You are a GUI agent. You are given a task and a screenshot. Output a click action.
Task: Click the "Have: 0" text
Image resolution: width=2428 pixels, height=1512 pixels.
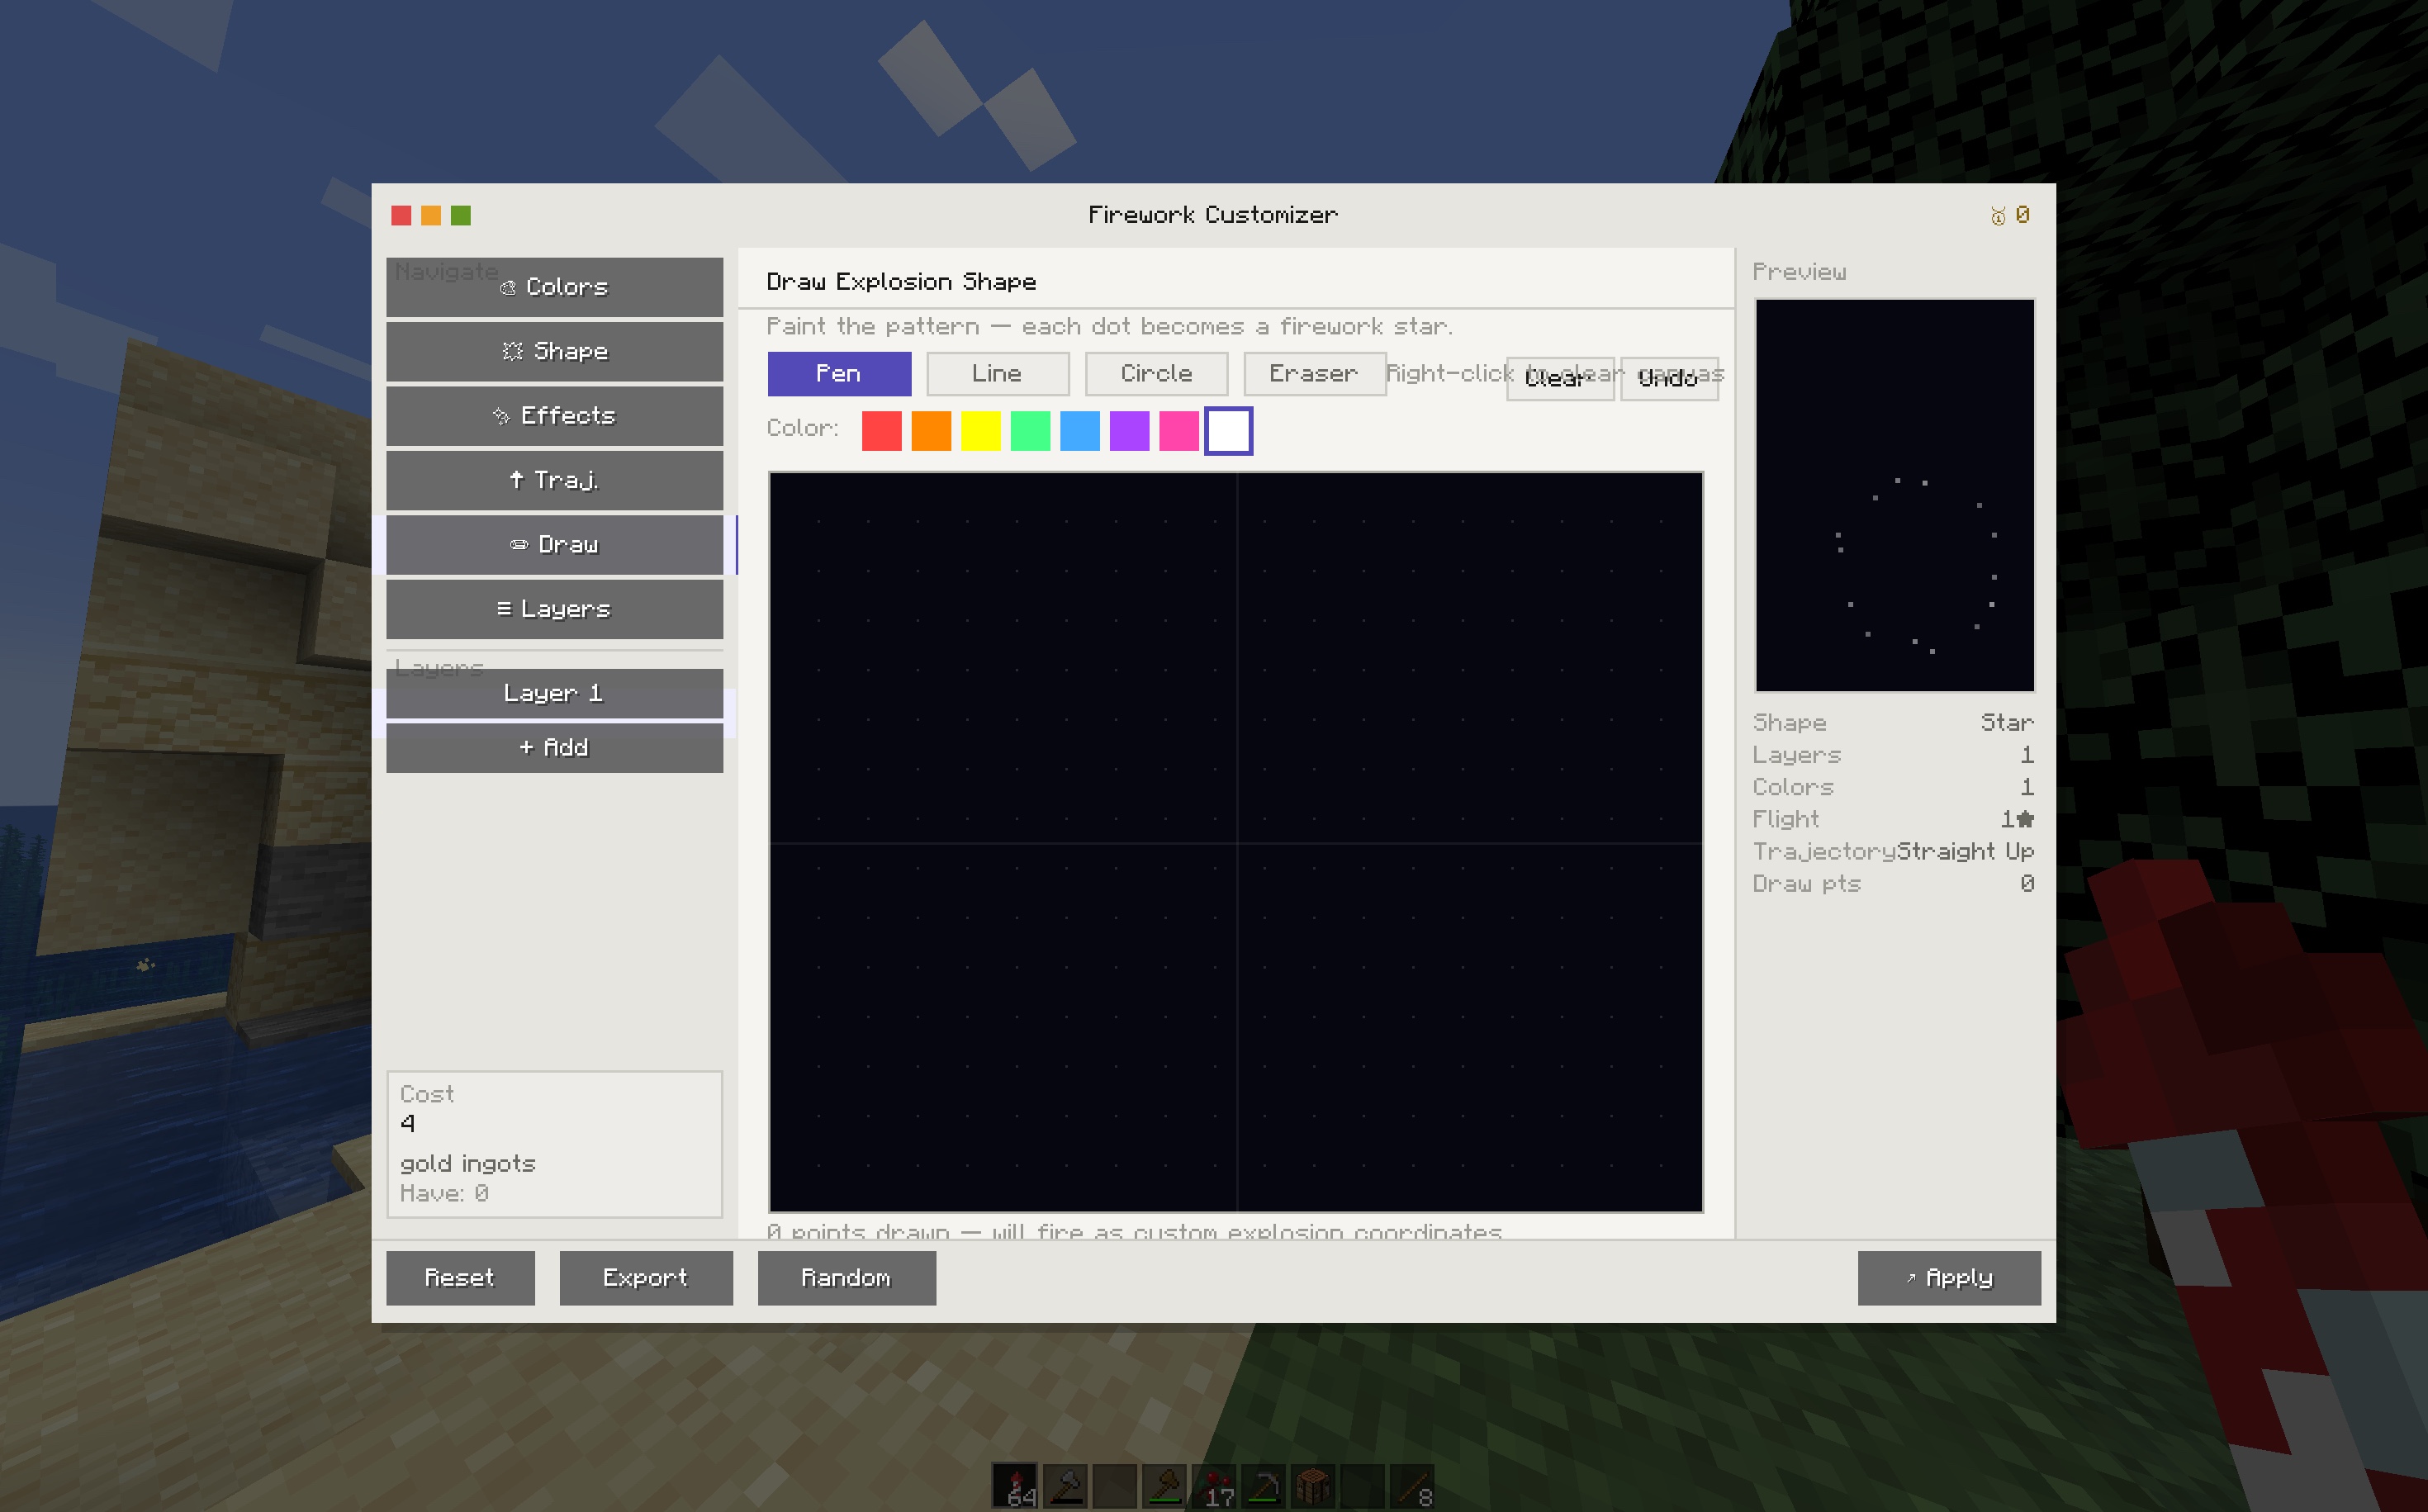click(x=444, y=1193)
